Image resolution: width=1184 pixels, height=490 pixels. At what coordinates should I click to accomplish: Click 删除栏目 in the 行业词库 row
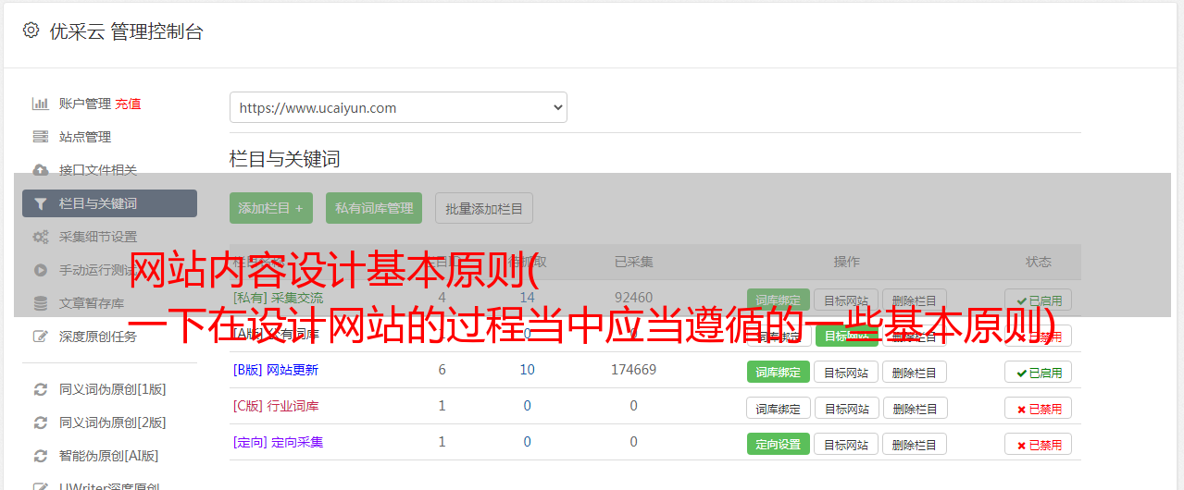[915, 408]
